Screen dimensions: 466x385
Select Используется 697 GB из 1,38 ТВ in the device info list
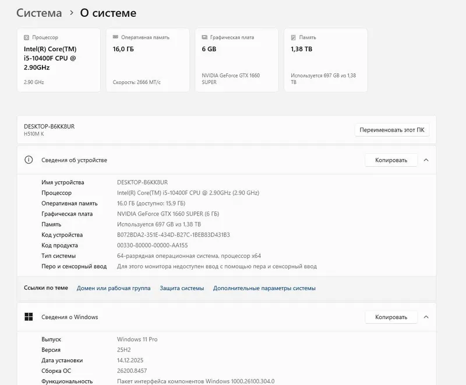[159, 224]
